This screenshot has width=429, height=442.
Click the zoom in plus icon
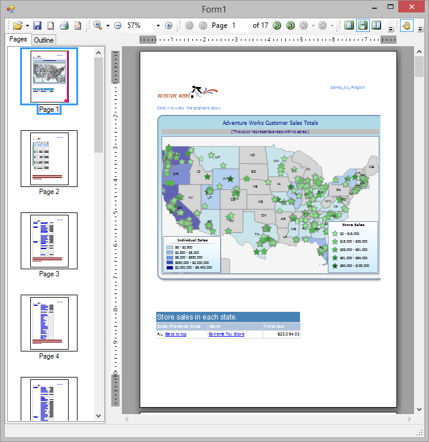[169, 25]
